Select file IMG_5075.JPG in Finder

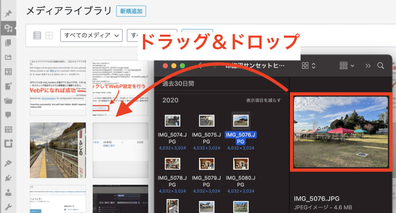pyautogui.click(x=206, y=132)
